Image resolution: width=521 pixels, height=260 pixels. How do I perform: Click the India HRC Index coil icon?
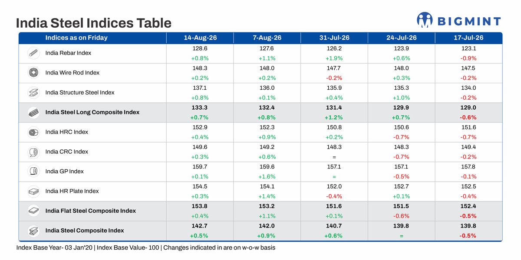34,132
